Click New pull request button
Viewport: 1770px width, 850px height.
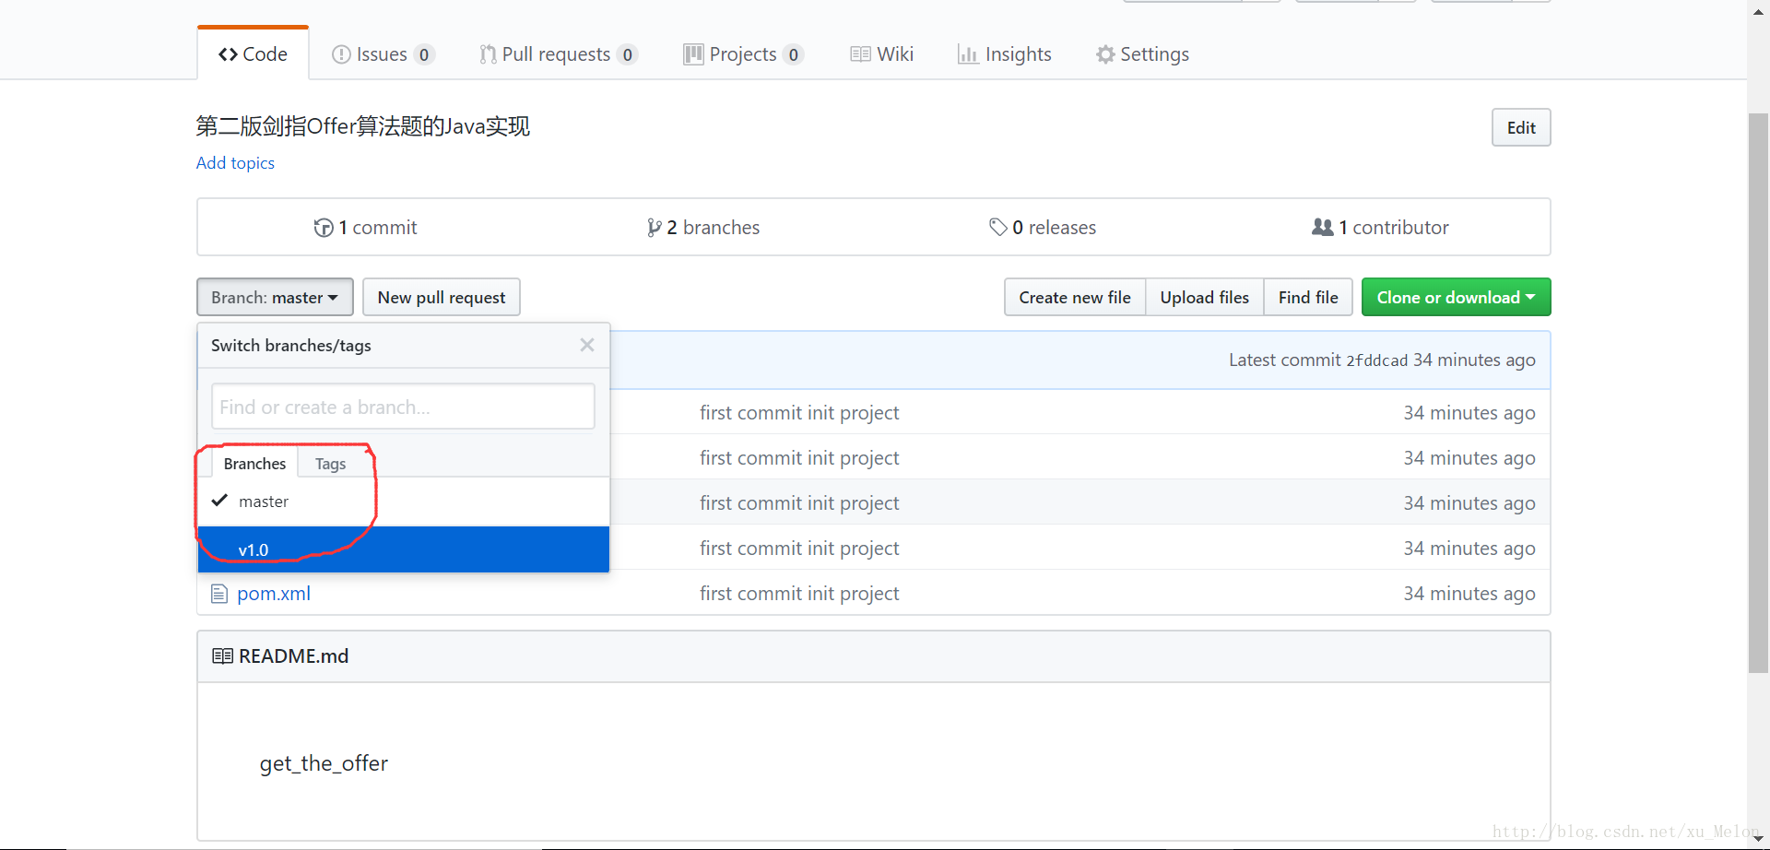[442, 297]
